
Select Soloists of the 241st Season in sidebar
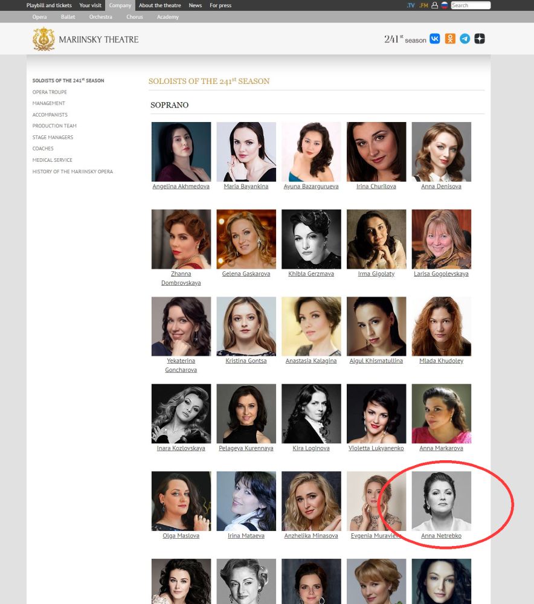68,80
